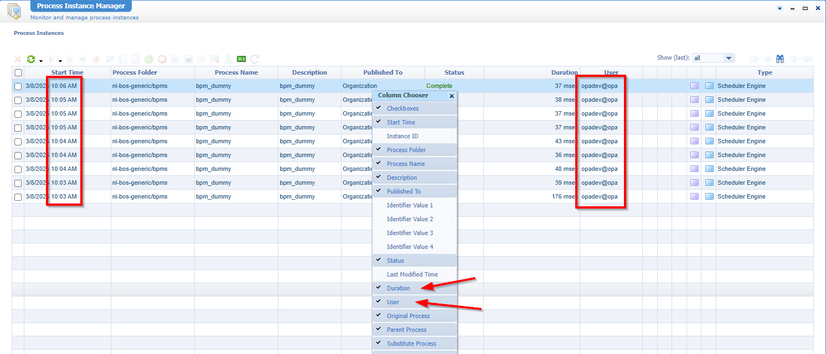Screen dimensions: 826x354
Task: Click the Type column header
Action: [765, 72]
